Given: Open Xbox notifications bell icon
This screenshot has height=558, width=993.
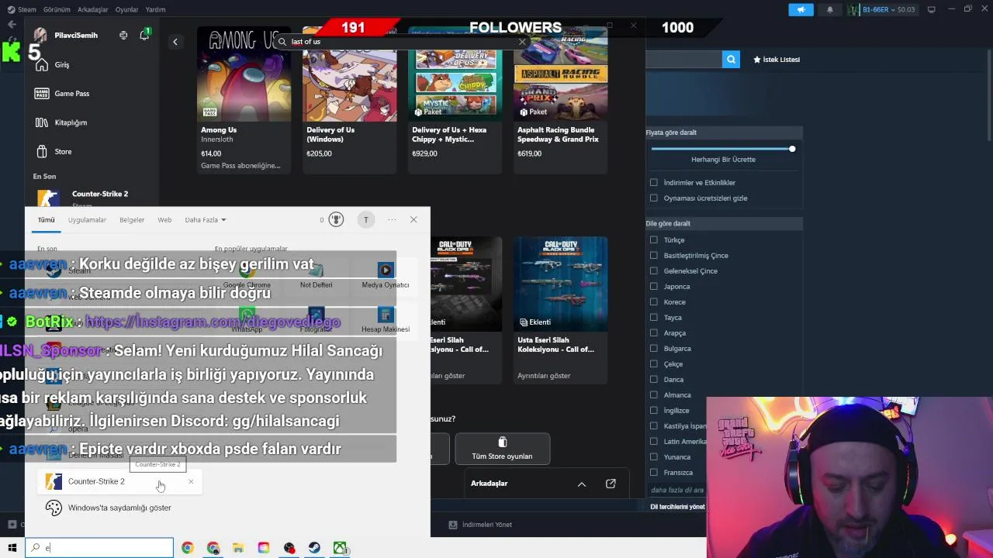Looking at the screenshot, I should [144, 35].
